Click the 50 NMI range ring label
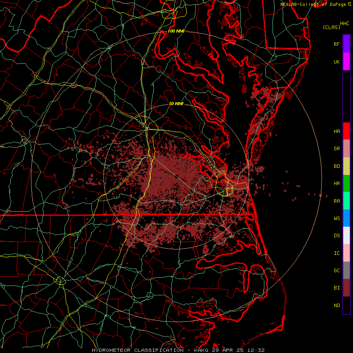The width and height of the screenshot is (353, 353). (x=176, y=104)
